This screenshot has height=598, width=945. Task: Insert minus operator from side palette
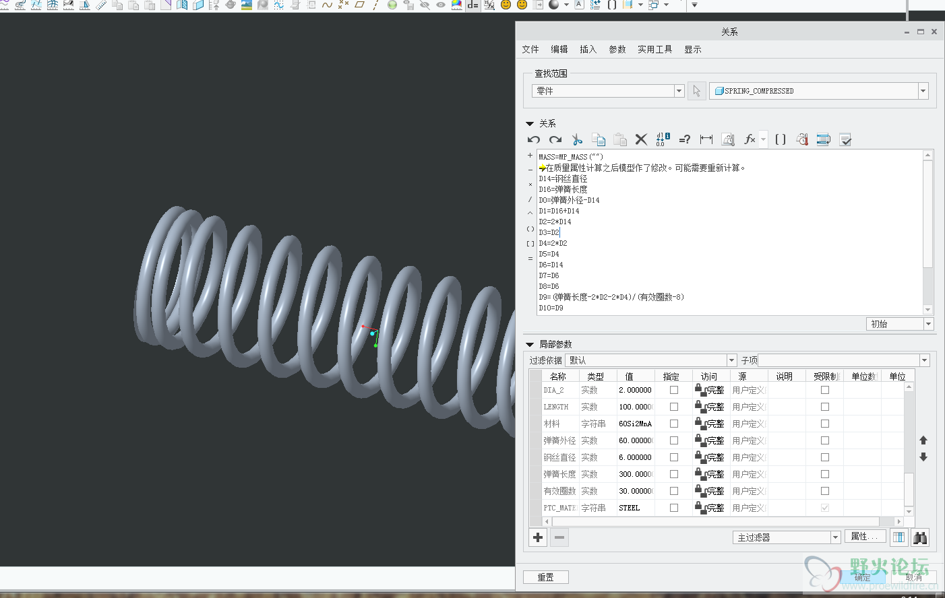tap(530, 170)
